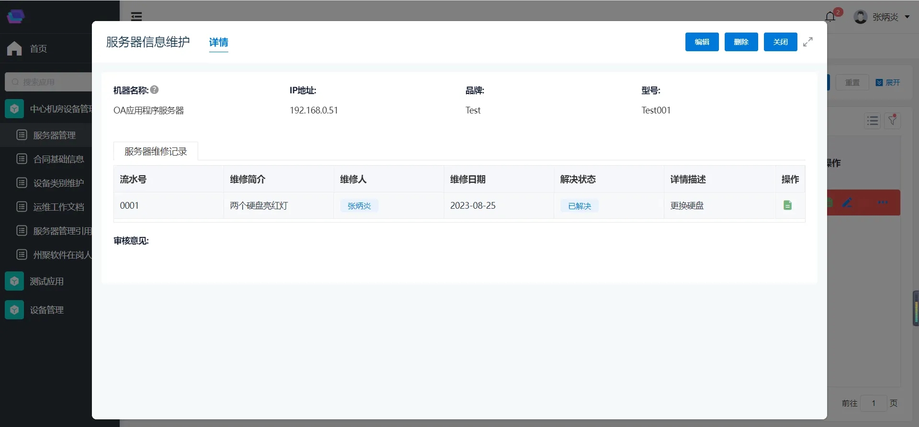Click the page number input field
The height and width of the screenshot is (427, 919).
tap(873, 403)
